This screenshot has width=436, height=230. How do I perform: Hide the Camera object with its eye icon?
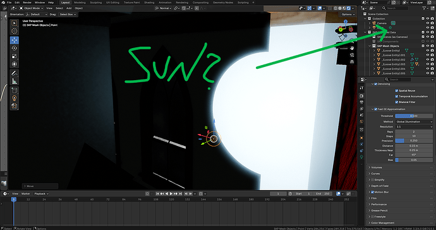point(428,23)
